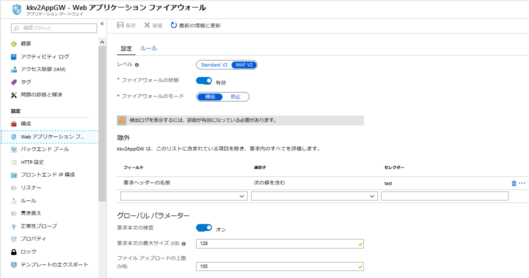Click the 演算子 column header

point(260,167)
